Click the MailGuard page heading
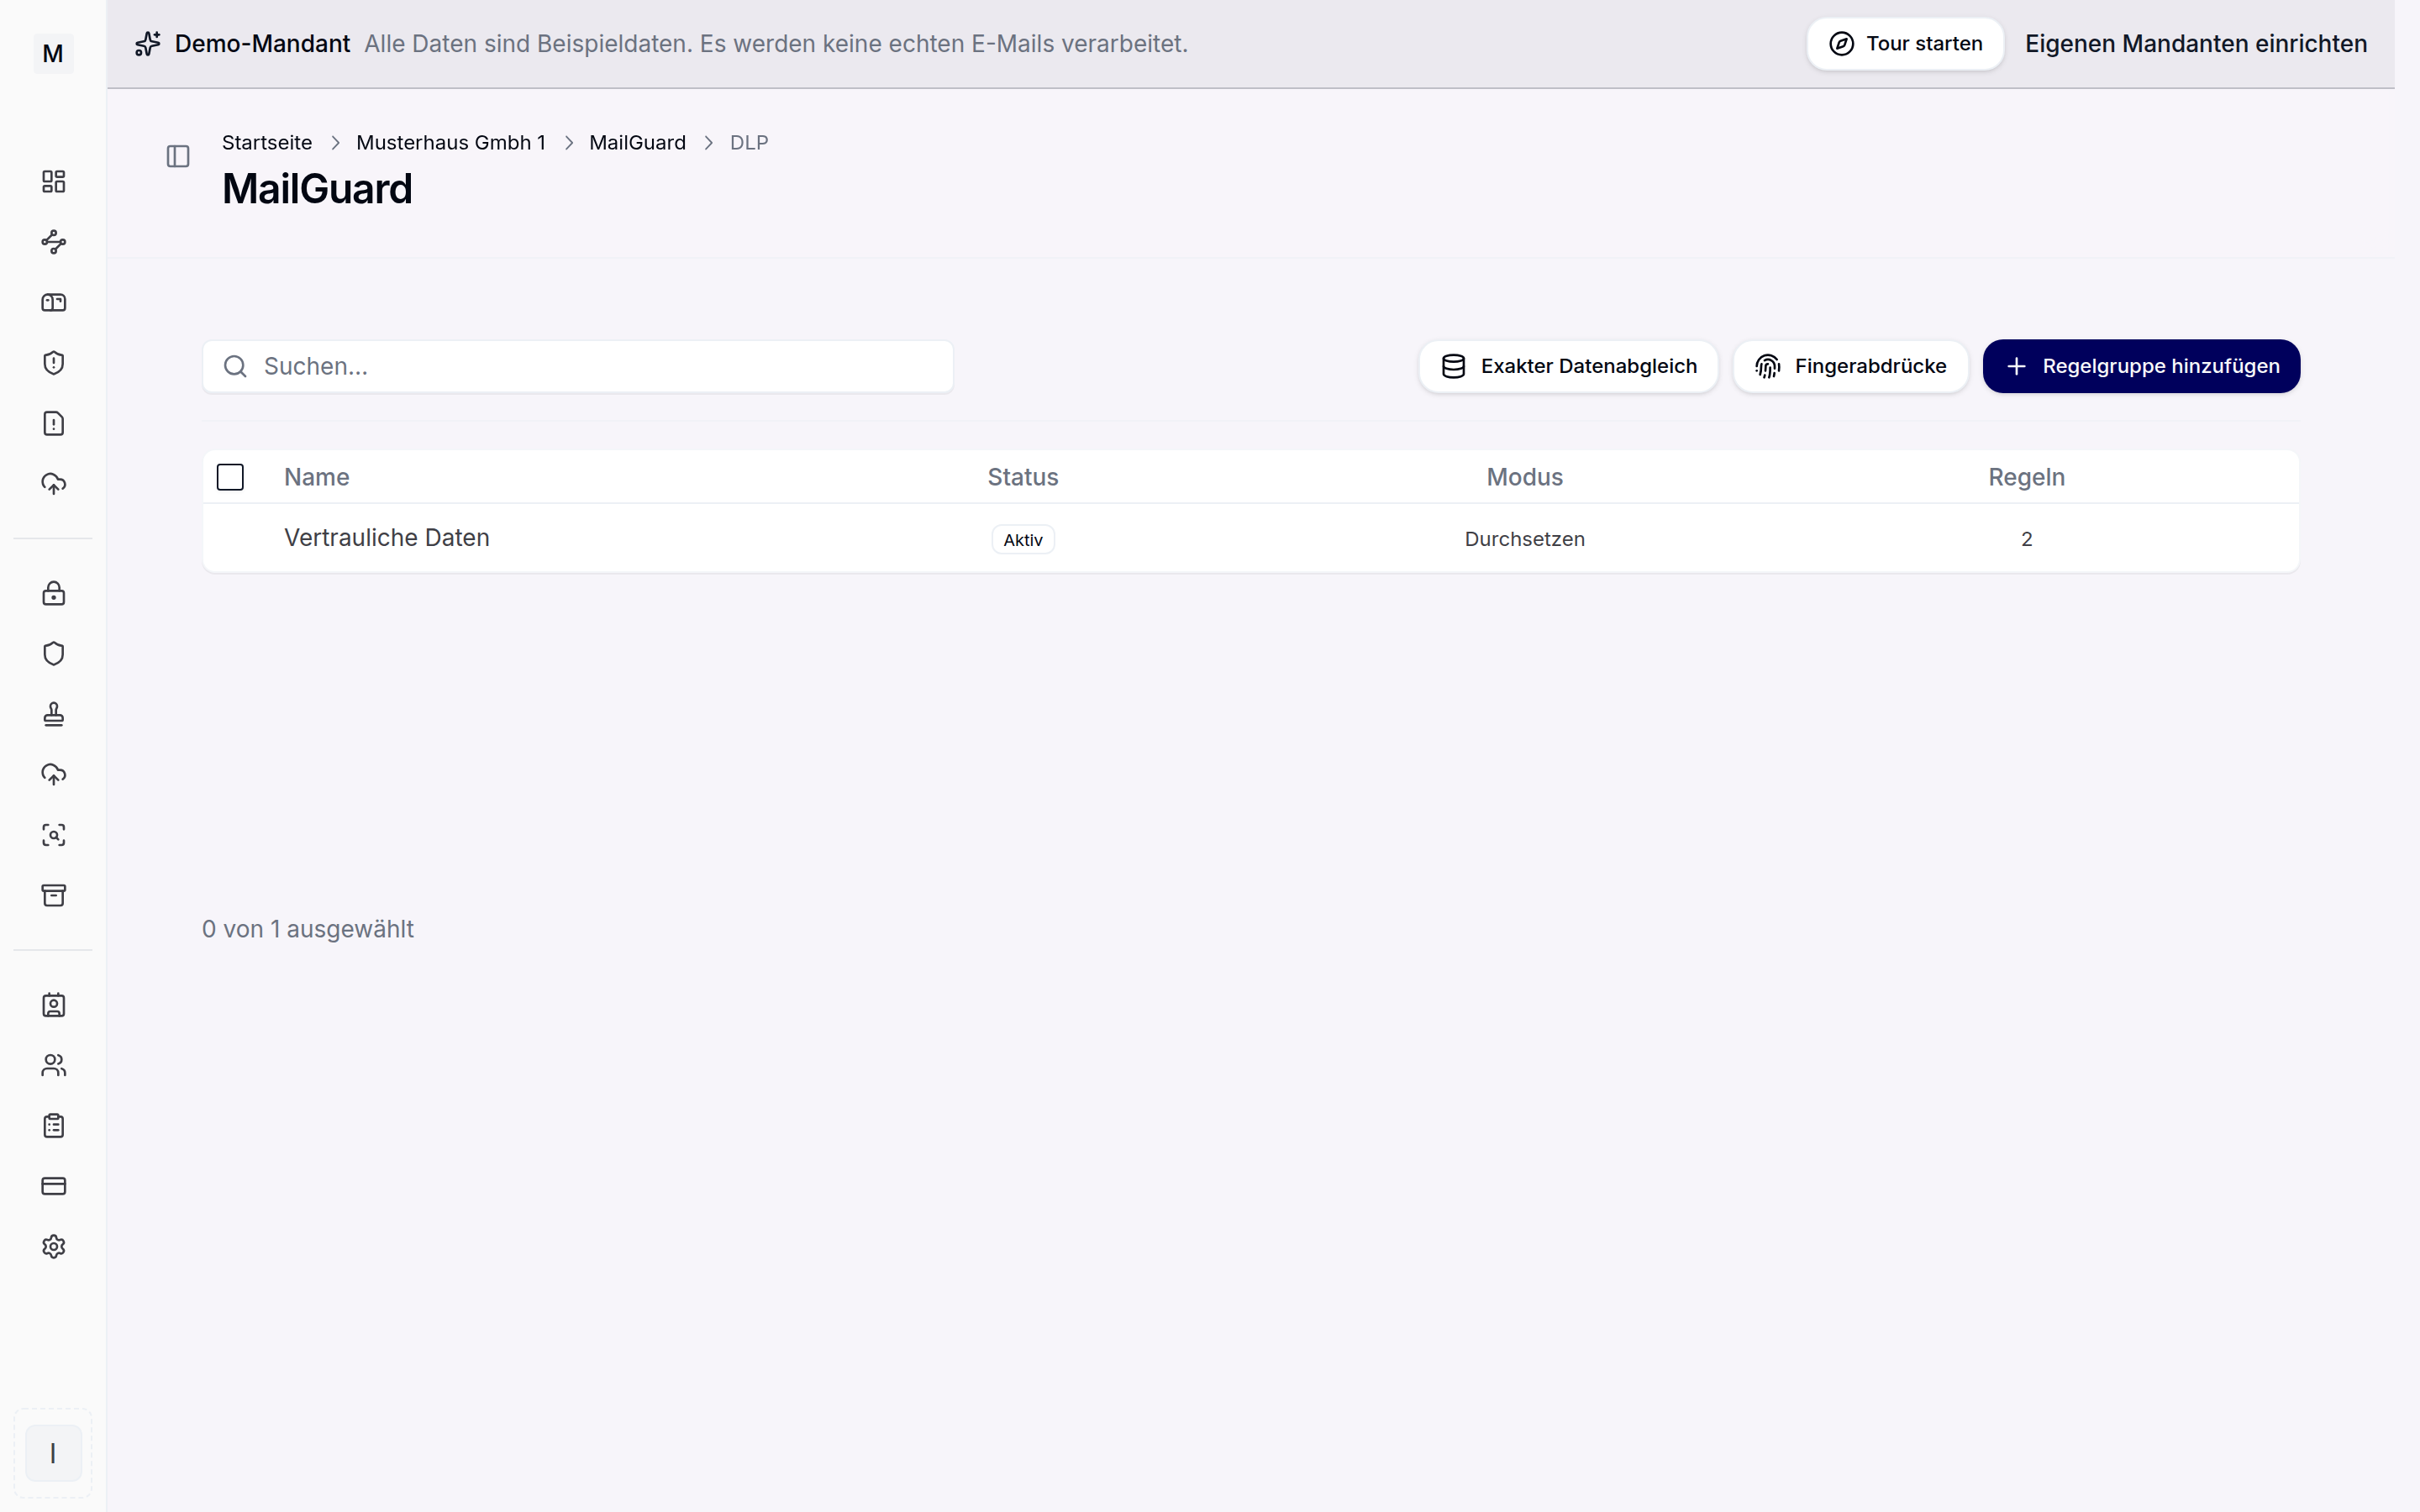 (x=317, y=189)
